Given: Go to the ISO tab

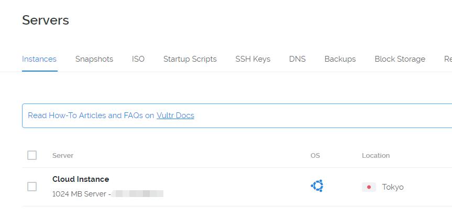Looking at the screenshot, I should (138, 59).
